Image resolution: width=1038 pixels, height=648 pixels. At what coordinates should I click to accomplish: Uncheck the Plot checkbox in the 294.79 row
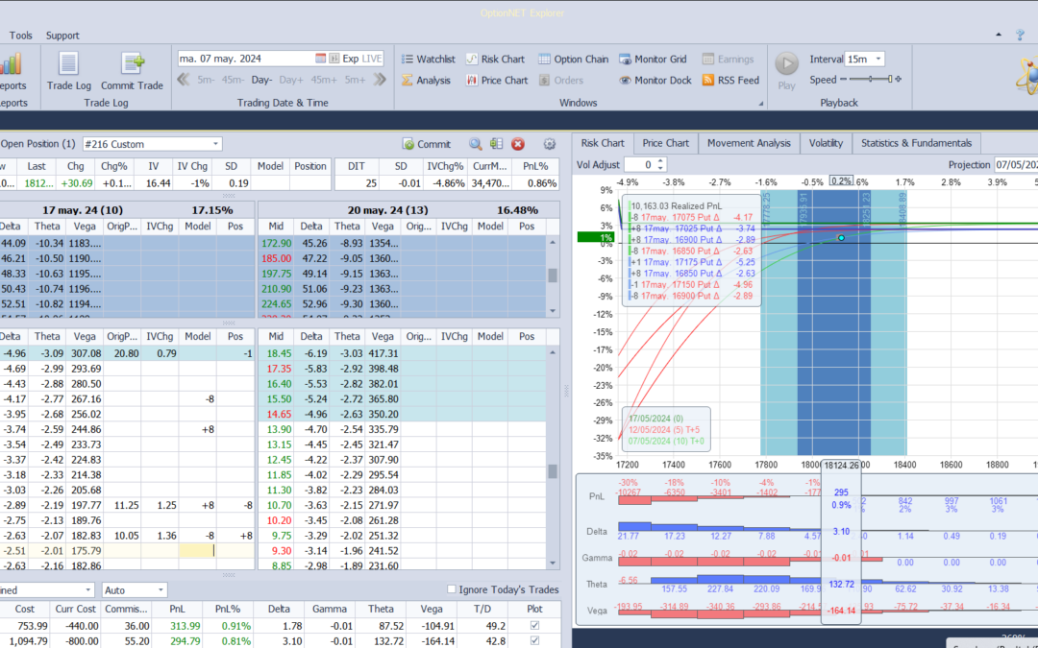[x=535, y=640]
